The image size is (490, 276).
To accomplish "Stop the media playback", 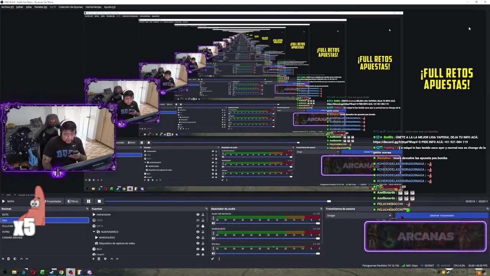I will click(99, 201).
